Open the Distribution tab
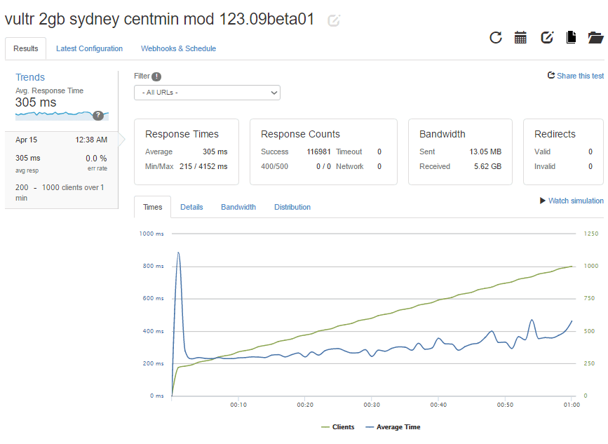608x444 pixels. tap(292, 207)
